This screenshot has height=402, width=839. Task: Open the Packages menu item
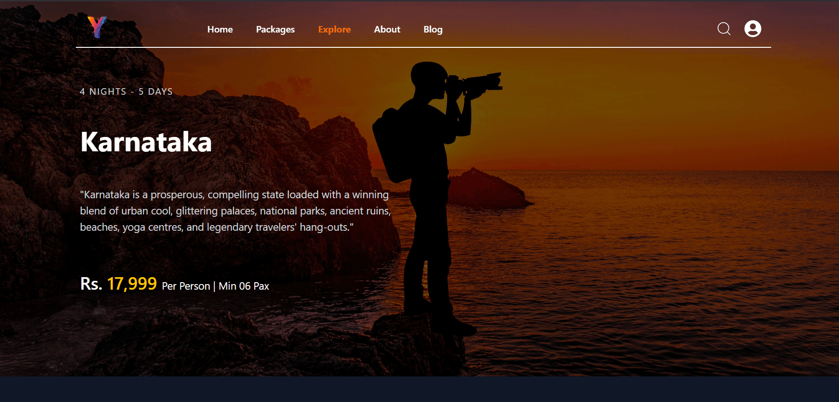pos(275,29)
